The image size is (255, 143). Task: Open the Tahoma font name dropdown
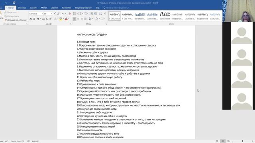(x=42, y=14)
